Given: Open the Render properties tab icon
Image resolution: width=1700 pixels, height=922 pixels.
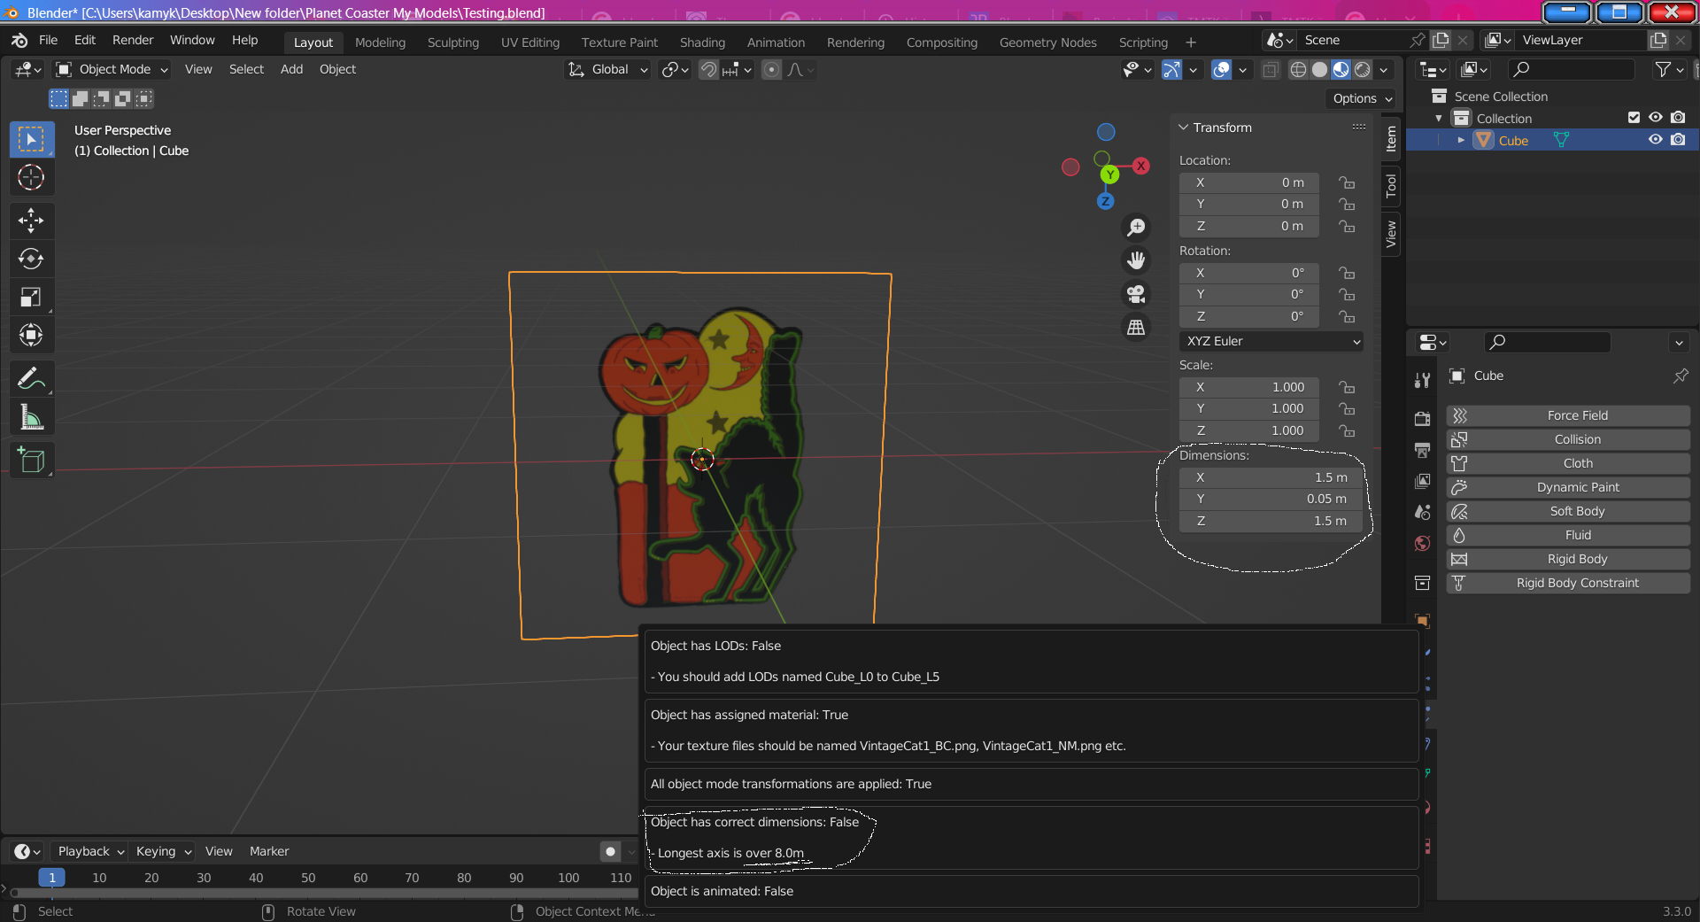Looking at the screenshot, I should (x=1422, y=419).
